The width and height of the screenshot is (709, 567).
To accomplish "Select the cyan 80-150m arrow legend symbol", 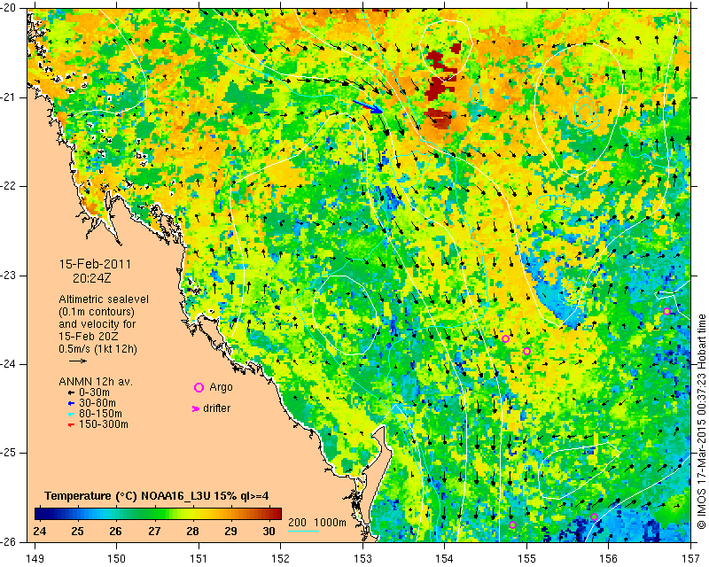I will click(71, 414).
